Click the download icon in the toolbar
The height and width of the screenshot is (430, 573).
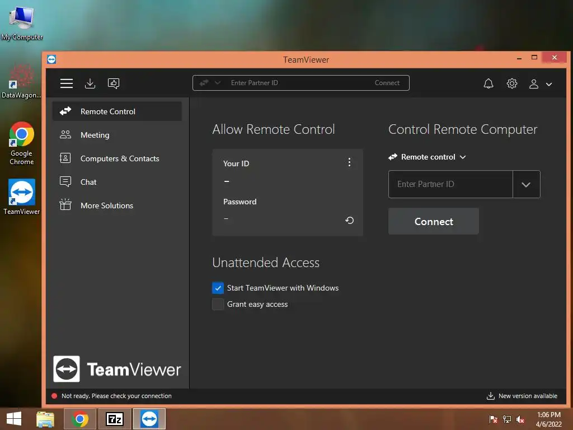coord(90,83)
